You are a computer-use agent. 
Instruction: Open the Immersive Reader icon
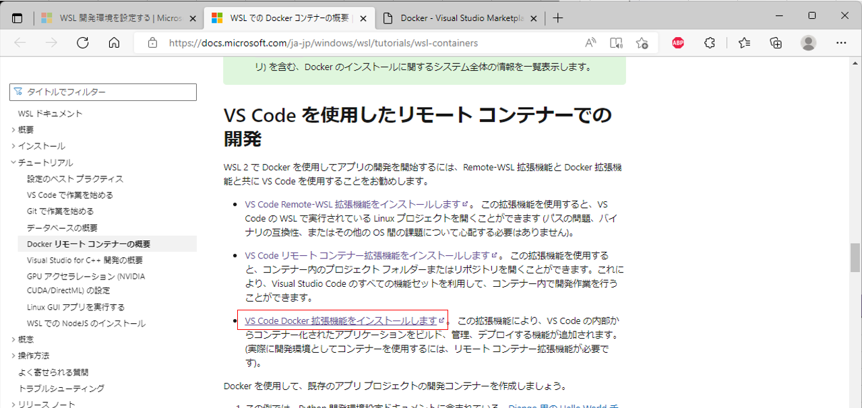pyautogui.click(x=615, y=42)
